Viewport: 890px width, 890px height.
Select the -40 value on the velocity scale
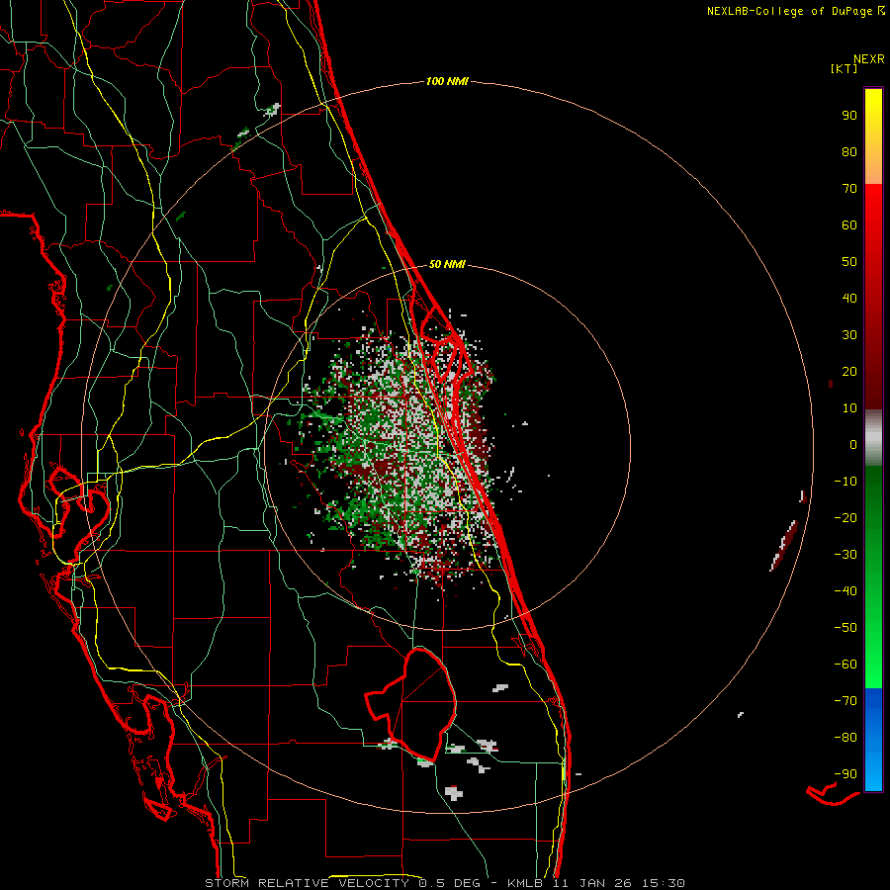point(845,591)
